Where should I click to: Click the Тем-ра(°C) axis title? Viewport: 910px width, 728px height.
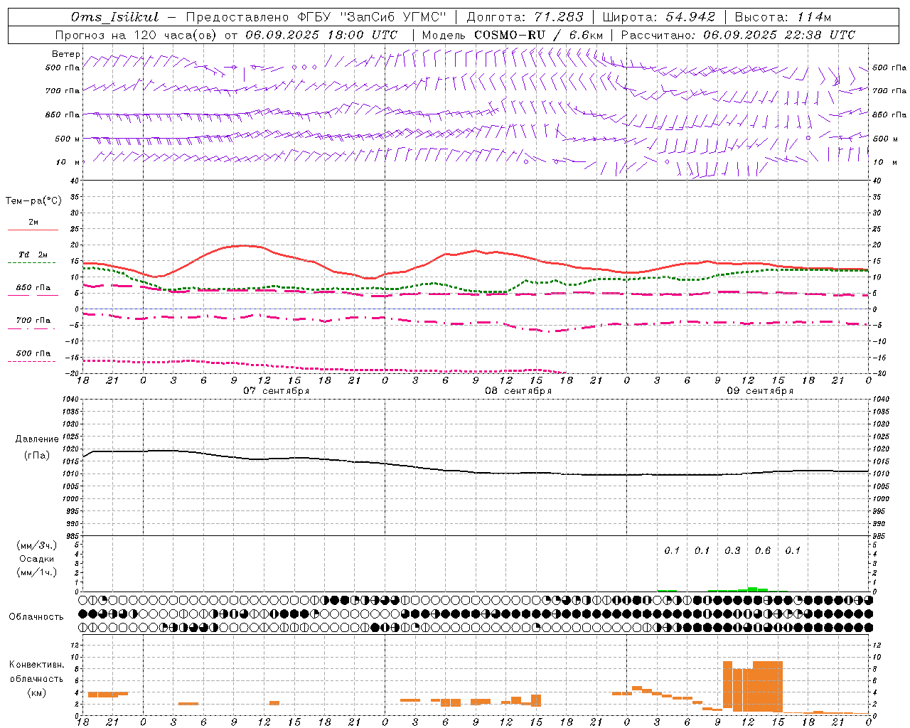point(33,201)
